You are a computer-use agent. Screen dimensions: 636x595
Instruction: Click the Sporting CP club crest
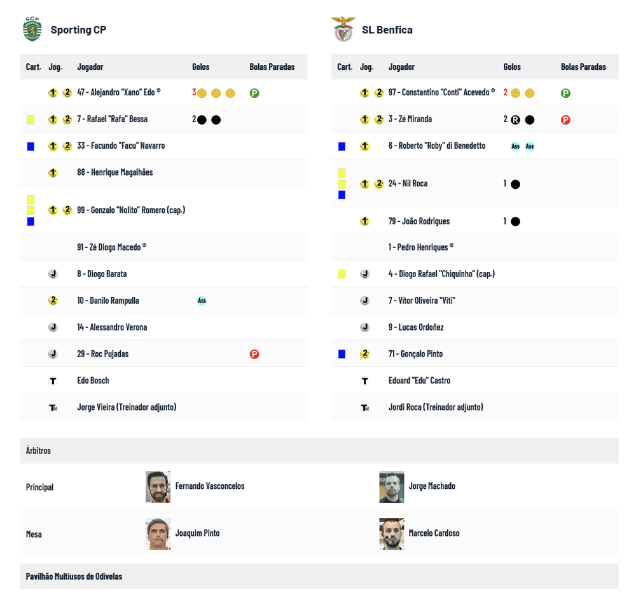point(32,29)
